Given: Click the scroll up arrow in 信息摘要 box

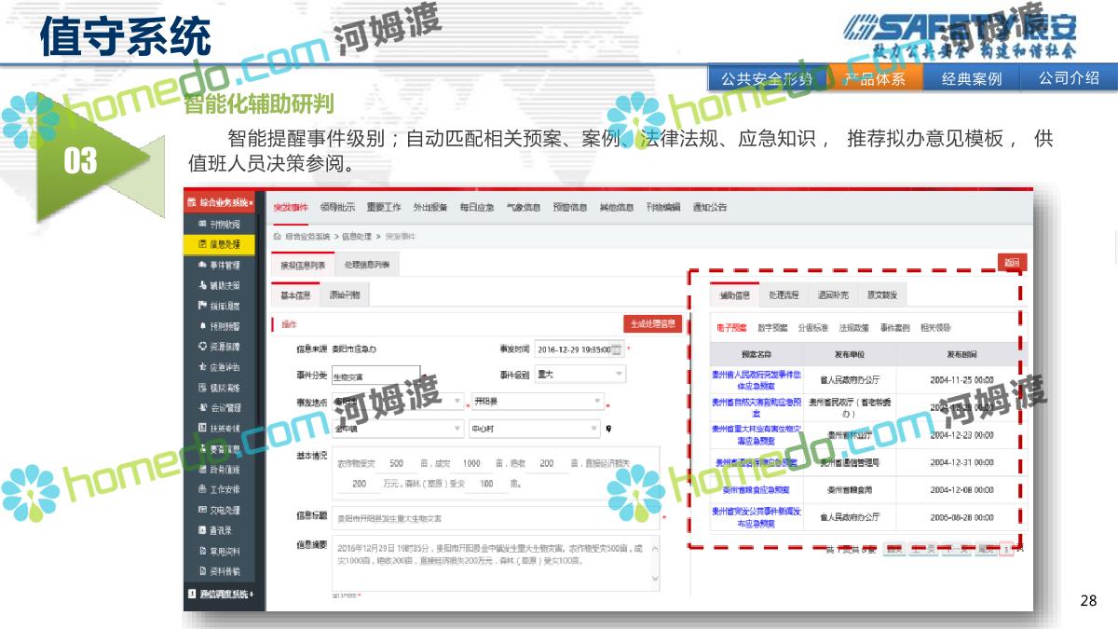Looking at the screenshot, I should 655,548.
